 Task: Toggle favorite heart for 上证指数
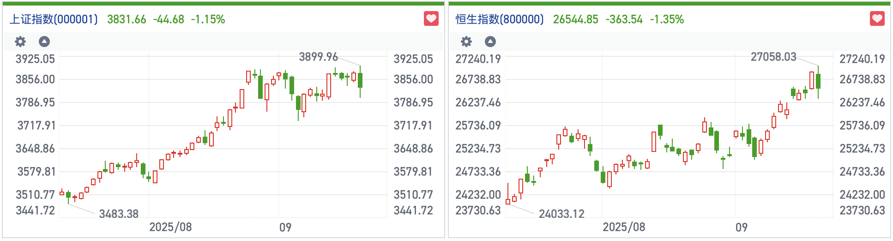[431, 19]
